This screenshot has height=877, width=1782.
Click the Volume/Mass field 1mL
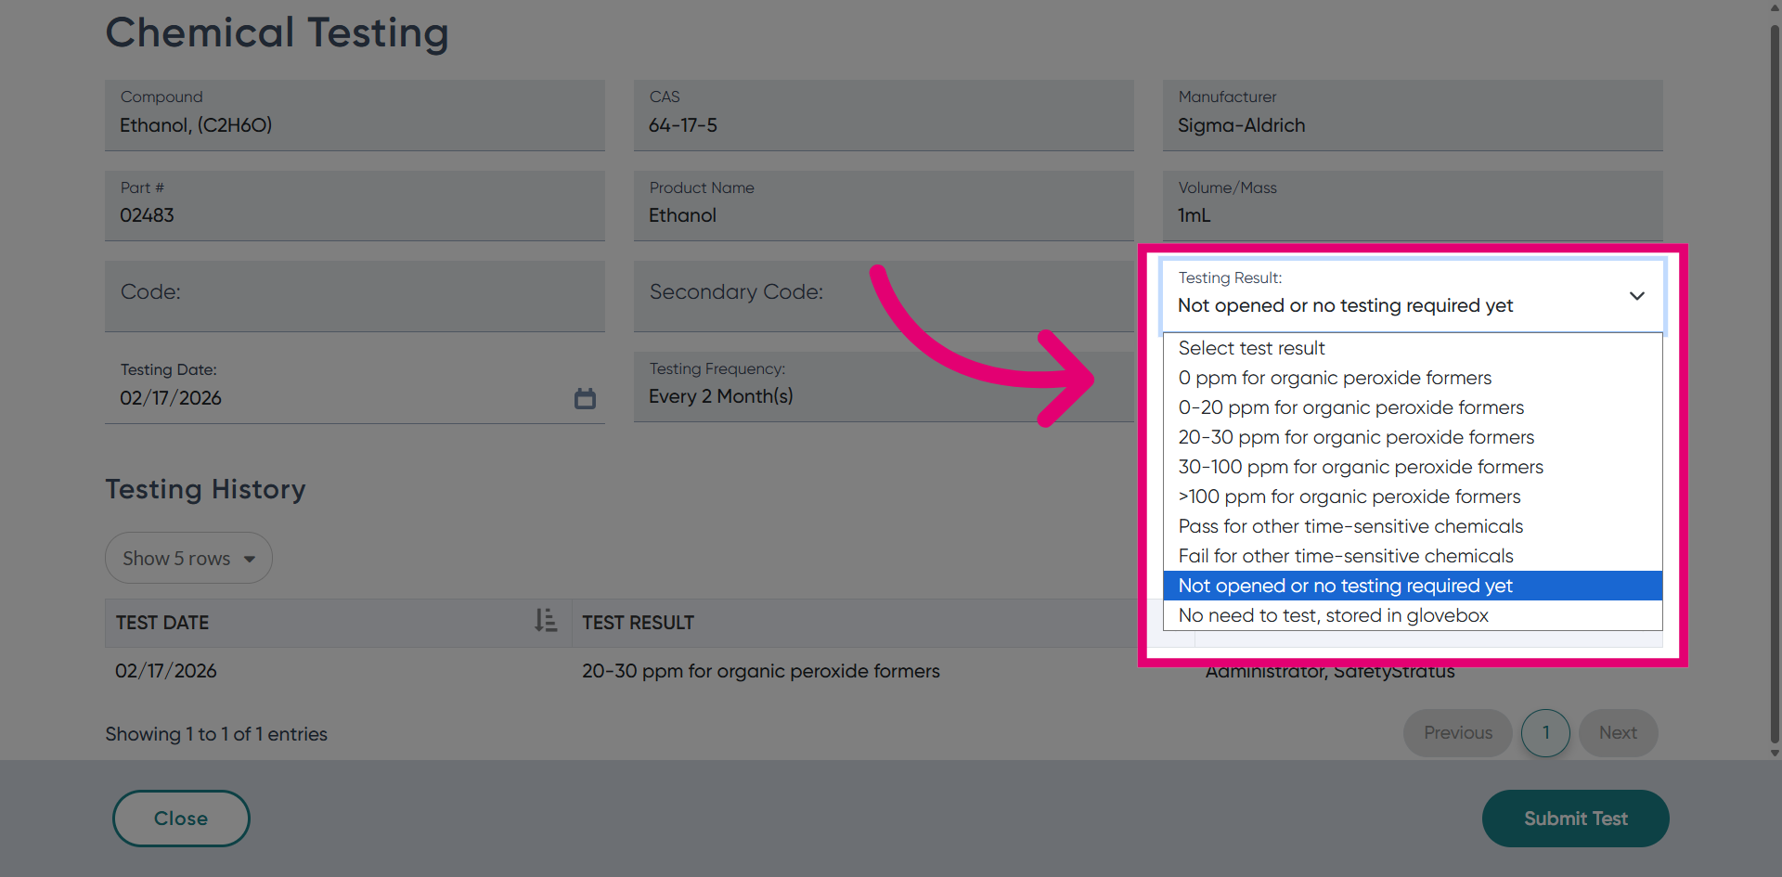pos(1413,205)
